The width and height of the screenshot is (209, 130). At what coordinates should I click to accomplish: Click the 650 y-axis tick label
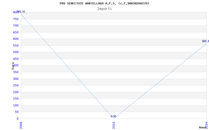click(16, 32)
